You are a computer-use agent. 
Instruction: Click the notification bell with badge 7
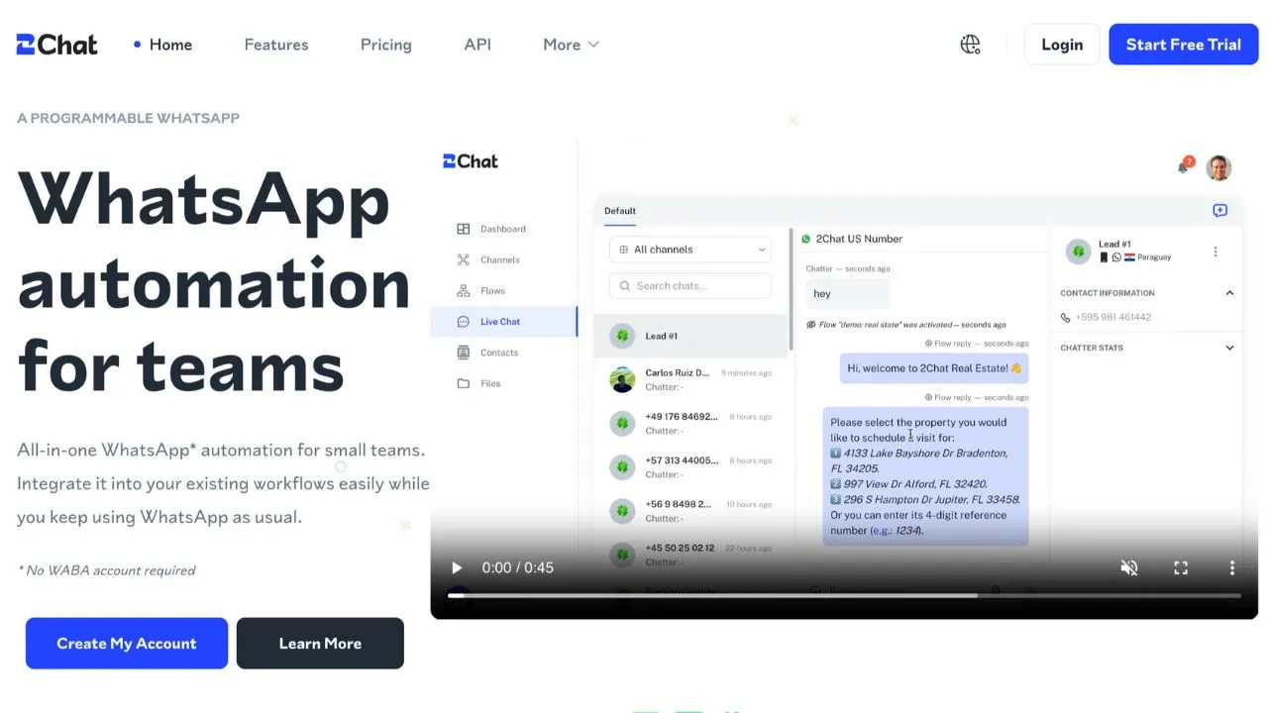[1184, 165]
